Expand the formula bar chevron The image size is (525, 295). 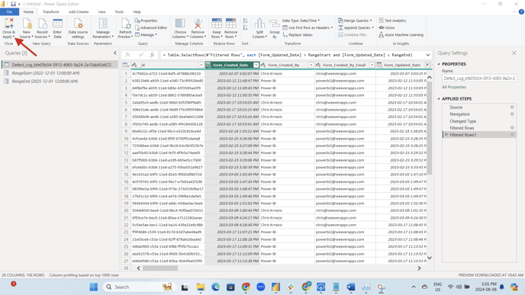click(428, 55)
